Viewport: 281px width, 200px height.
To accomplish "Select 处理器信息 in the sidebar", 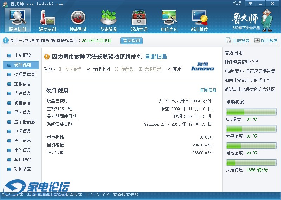I will click(x=21, y=74).
